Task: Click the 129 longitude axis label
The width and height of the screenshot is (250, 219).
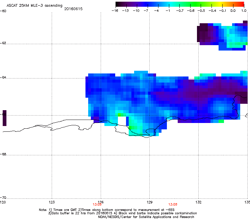Action: 150,202
